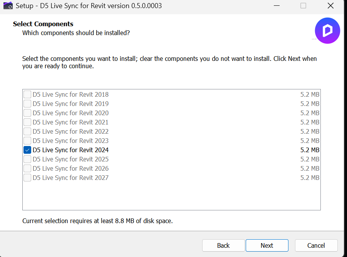This screenshot has width=347, height=257.
Task: Check D5 Live Sync for Revit 2021
Action: pyautogui.click(x=27, y=122)
